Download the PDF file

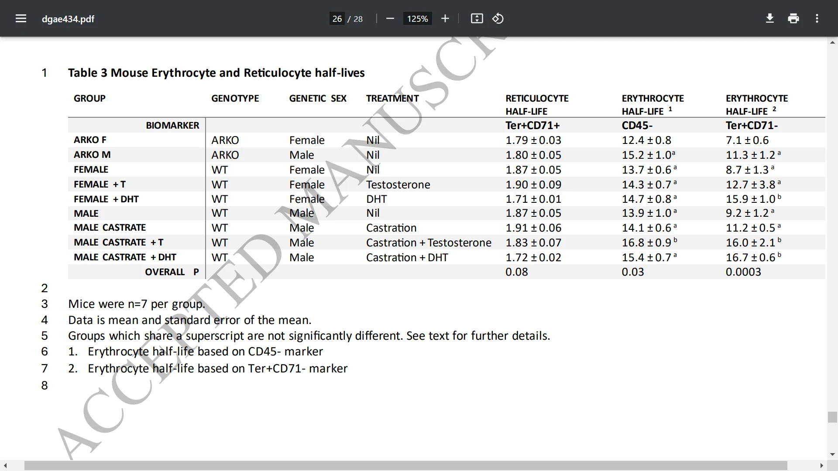click(770, 18)
